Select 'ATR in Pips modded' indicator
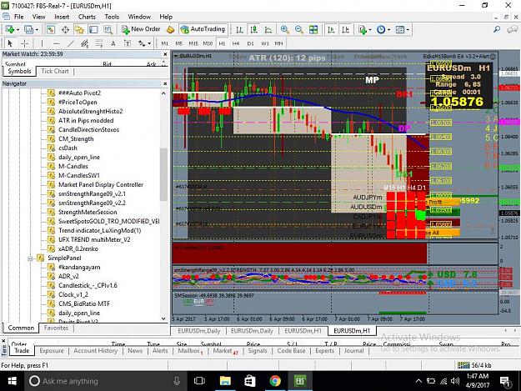The width and height of the screenshot is (521, 391). pyautogui.click(x=86, y=121)
